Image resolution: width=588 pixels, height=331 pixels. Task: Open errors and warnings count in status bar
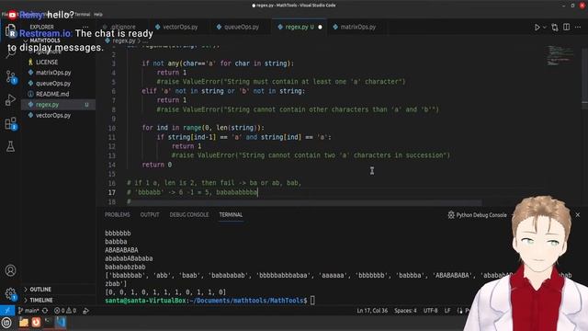(65, 311)
